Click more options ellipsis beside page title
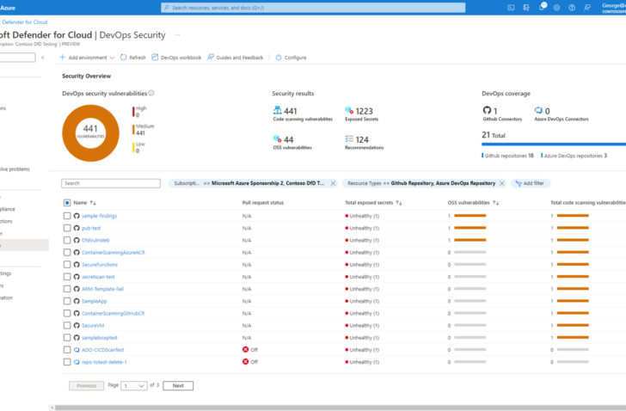Image resolution: width=626 pixels, height=411 pixels. click(177, 35)
